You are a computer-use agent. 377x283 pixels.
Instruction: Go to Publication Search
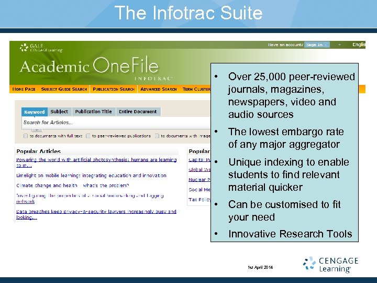pos(114,89)
